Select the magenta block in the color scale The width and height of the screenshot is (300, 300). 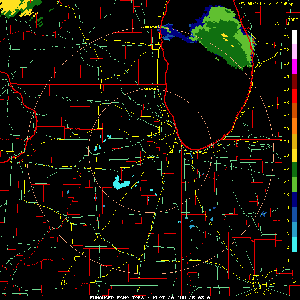[x=294, y=66]
